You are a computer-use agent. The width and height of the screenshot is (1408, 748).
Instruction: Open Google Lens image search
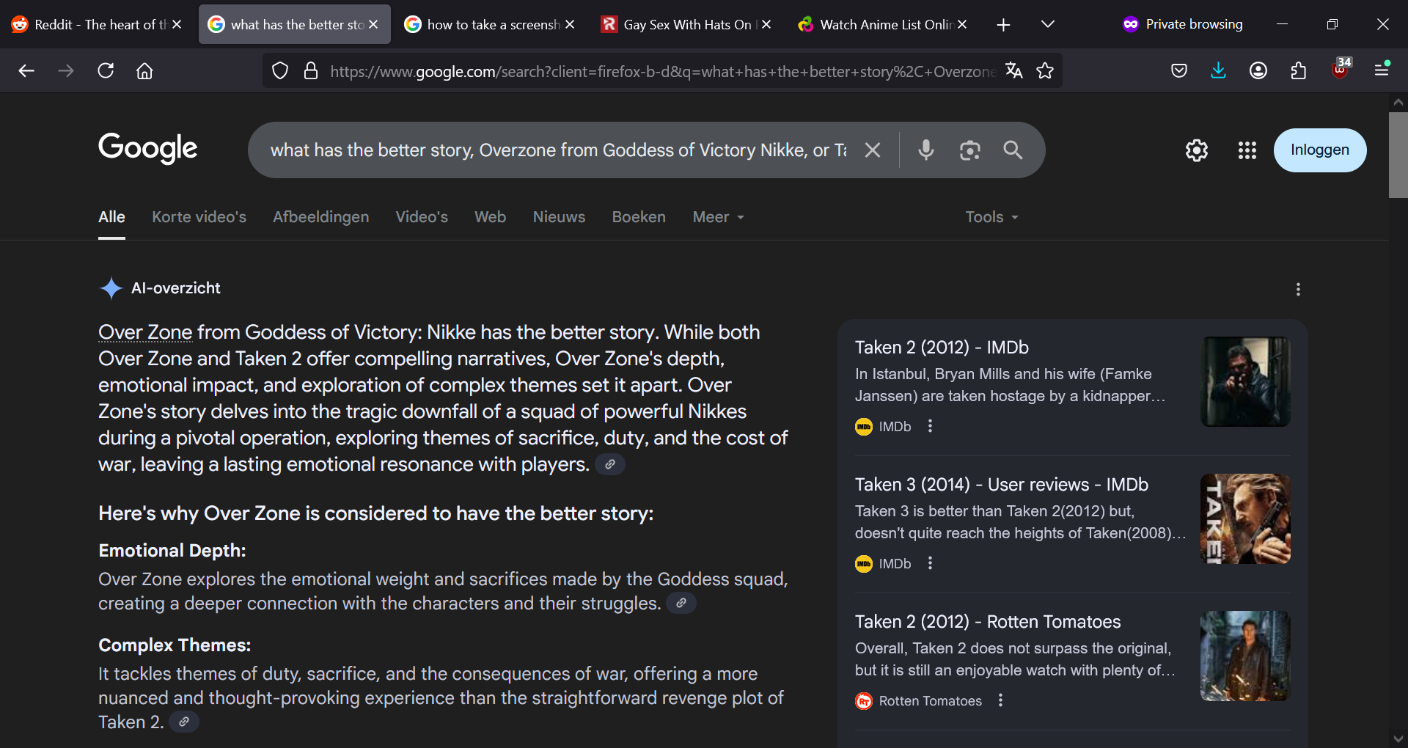[x=969, y=150]
